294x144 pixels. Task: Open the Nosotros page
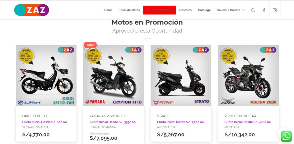[185, 10]
